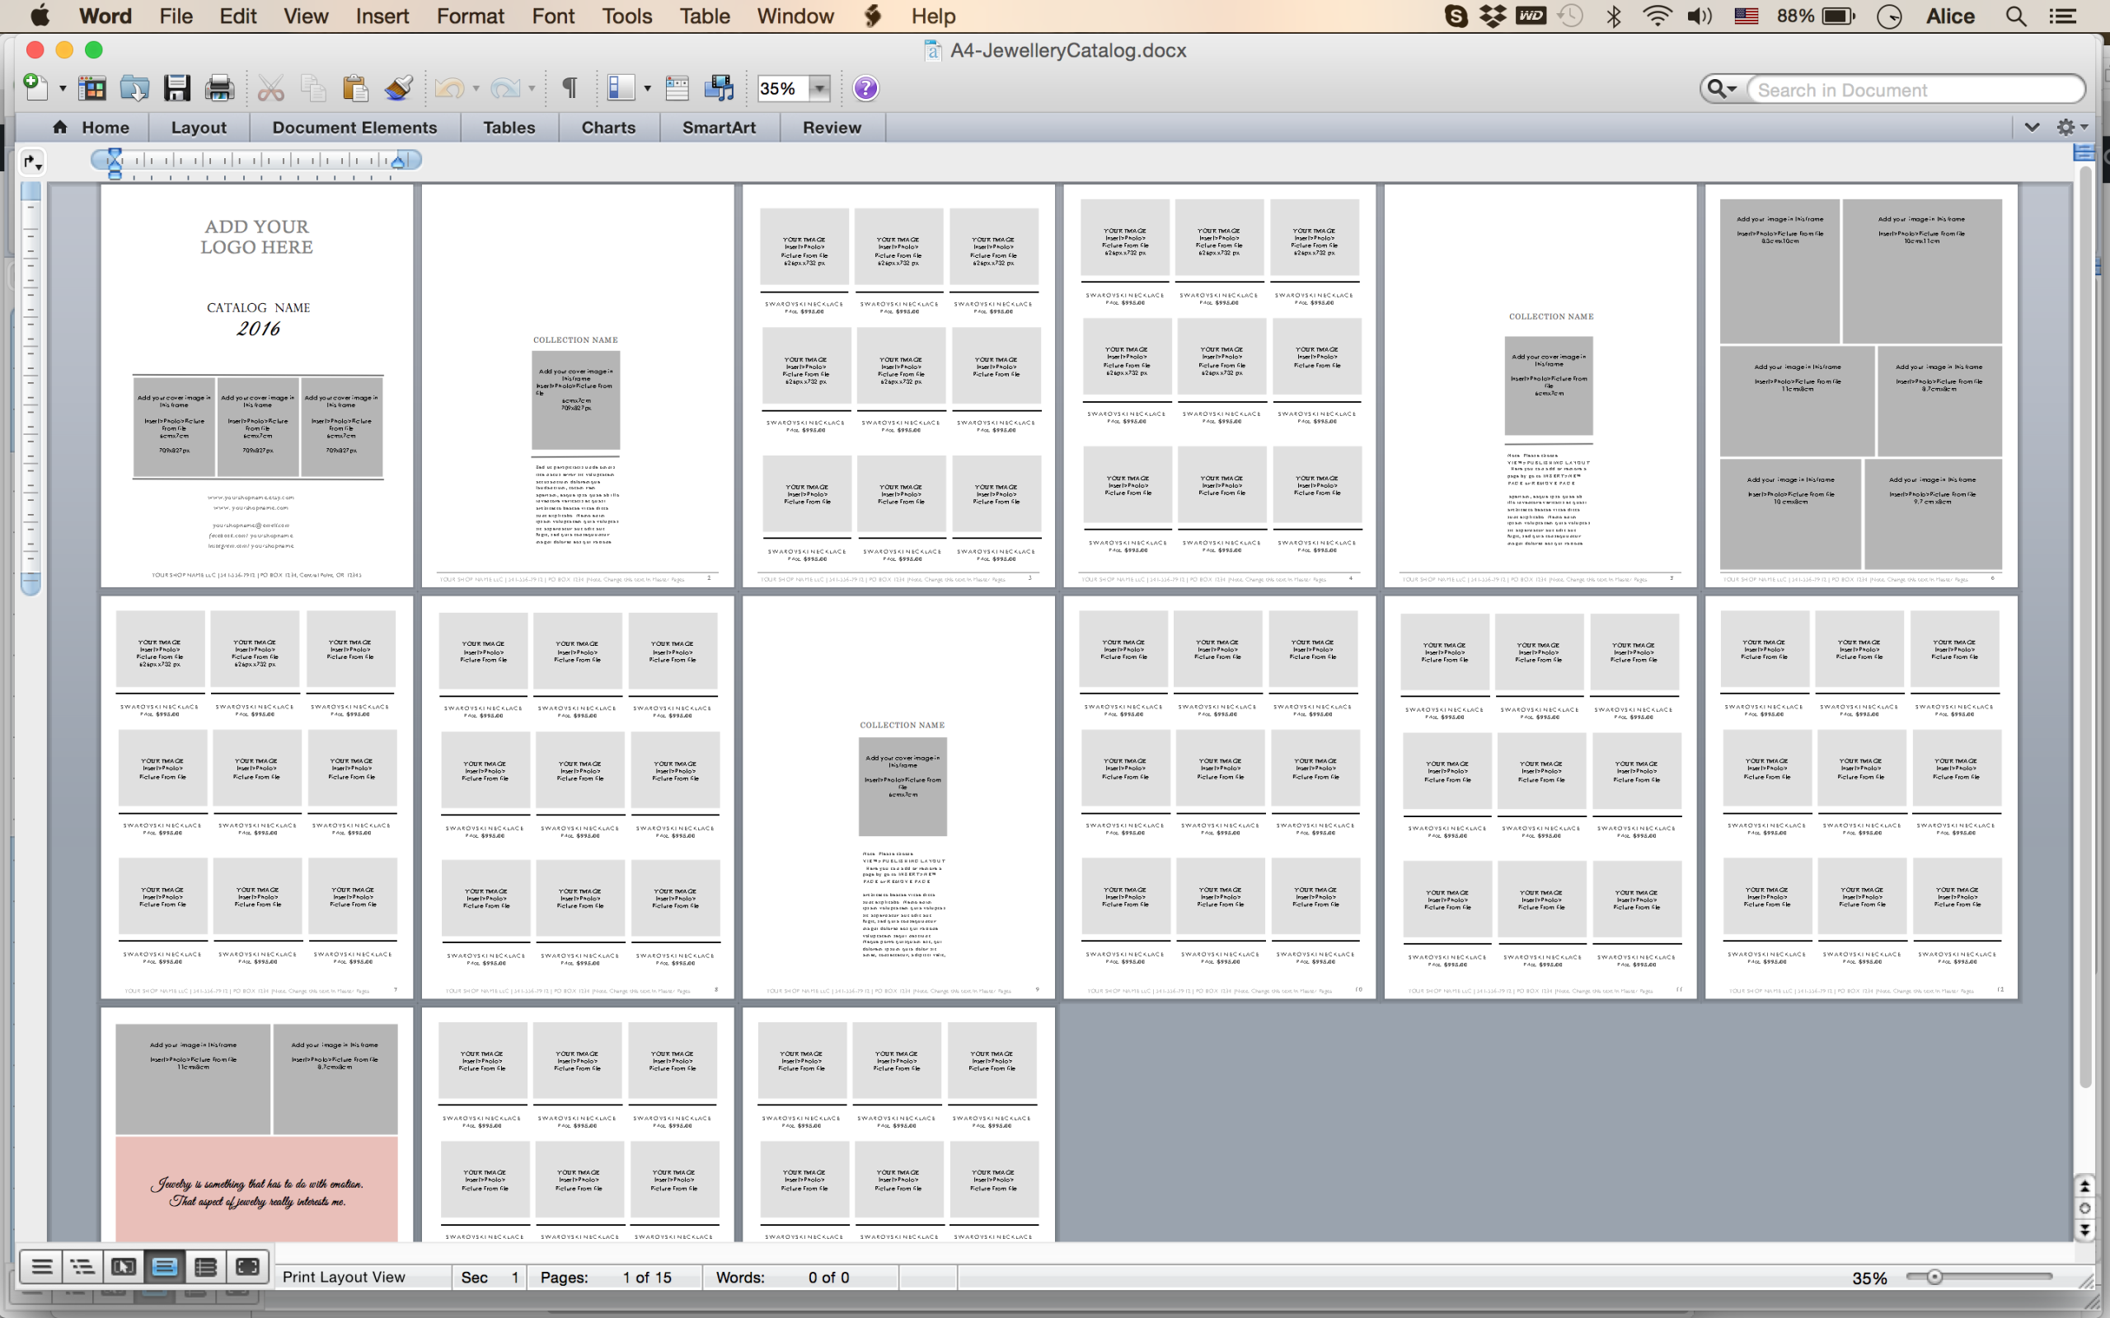The width and height of the screenshot is (2110, 1318).
Task: Expand the Redo history dropdown
Action: click(x=532, y=89)
